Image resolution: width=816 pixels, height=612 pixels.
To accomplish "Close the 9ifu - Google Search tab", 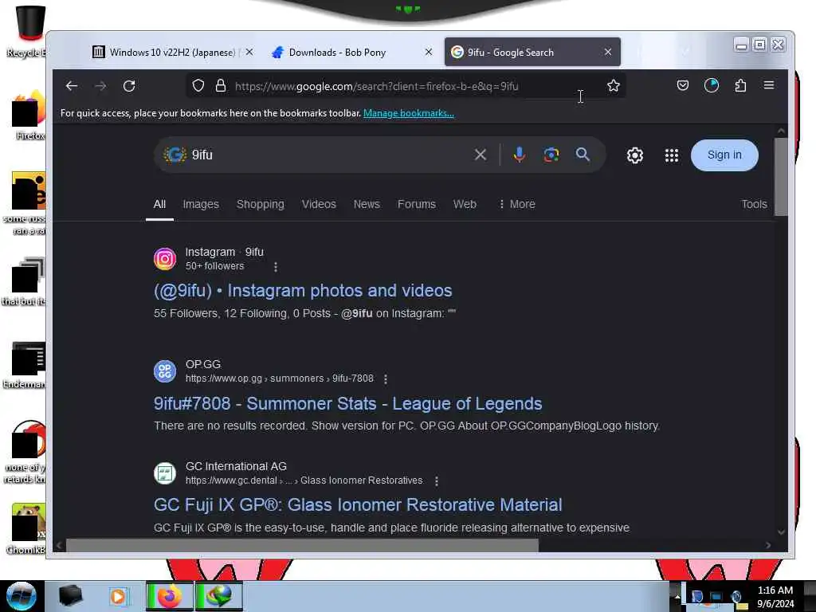I will [x=608, y=52].
